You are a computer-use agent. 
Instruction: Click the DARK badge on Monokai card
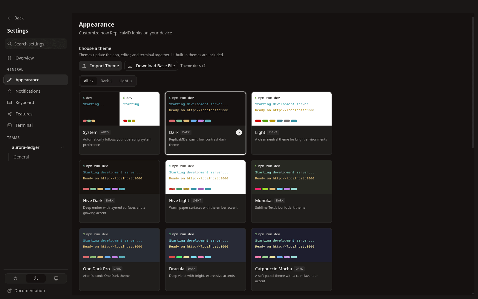[280, 201]
